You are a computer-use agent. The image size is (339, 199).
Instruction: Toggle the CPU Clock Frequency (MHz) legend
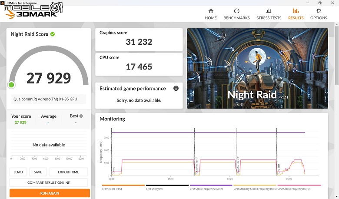coord(211,187)
